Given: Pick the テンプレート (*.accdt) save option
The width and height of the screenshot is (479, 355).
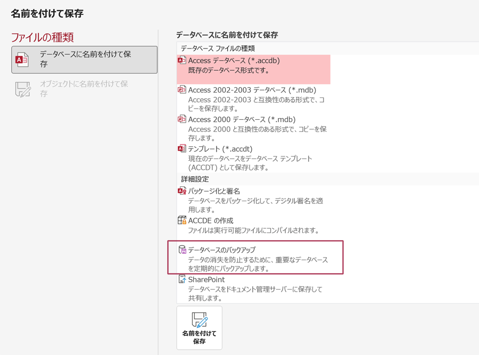Looking at the screenshot, I should (x=220, y=149).
